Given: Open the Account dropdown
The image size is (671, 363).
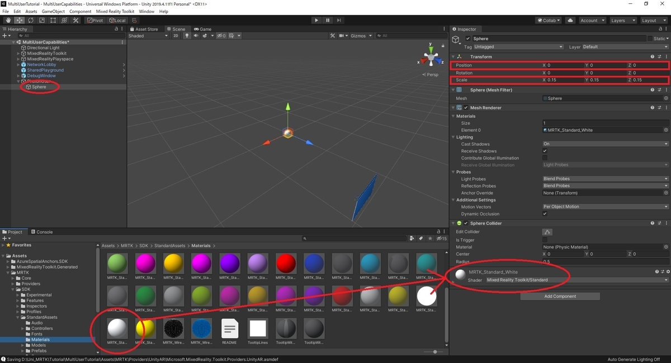Looking at the screenshot, I should pyautogui.click(x=592, y=20).
